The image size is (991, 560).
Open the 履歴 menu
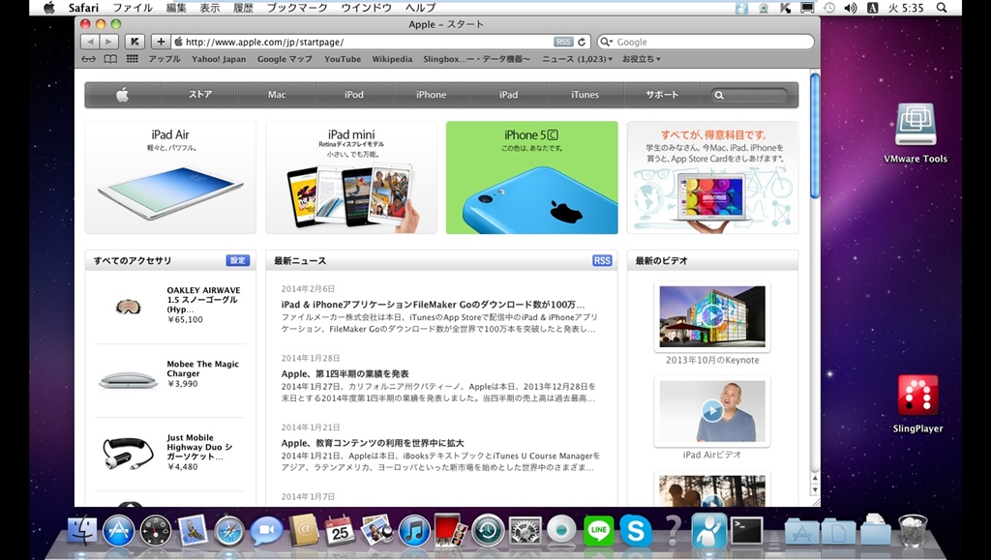click(243, 8)
